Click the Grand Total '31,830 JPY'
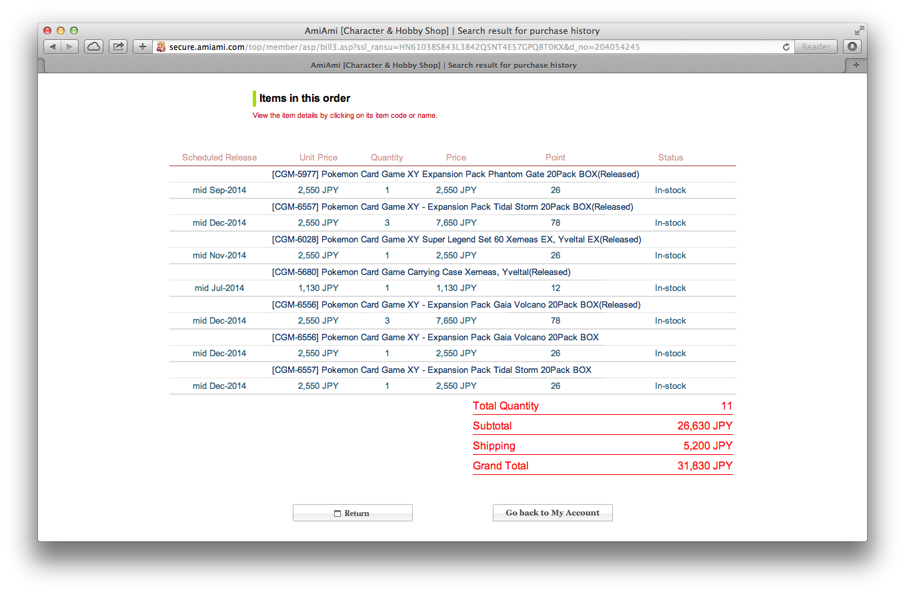The width and height of the screenshot is (905, 594). [705, 466]
